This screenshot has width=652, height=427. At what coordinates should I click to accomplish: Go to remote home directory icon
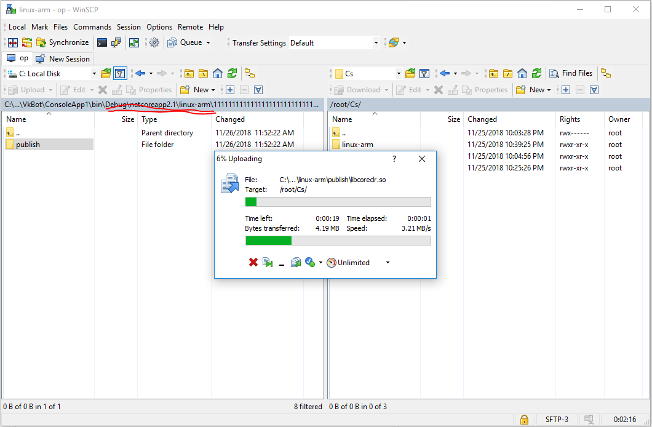[522, 74]
